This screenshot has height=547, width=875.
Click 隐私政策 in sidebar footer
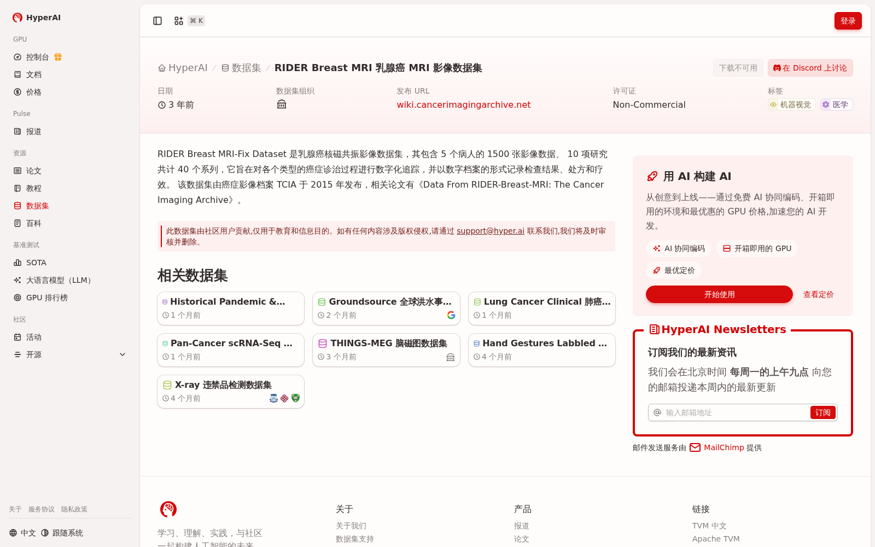74,509
